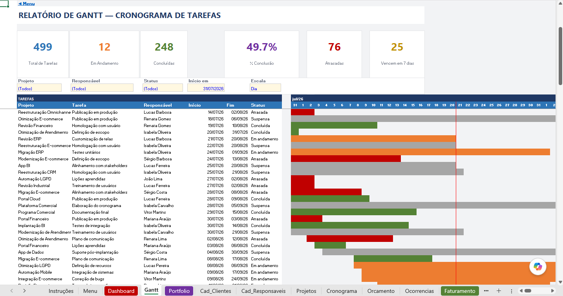Screen dimensions: 563x296
Task: Click the 499 Total de Tarefas card
Action: tap(43, 54)
